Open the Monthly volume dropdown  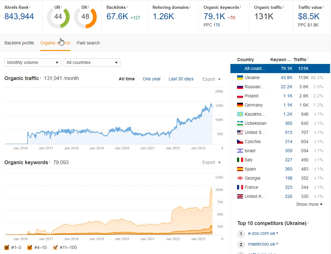point(33,62)
